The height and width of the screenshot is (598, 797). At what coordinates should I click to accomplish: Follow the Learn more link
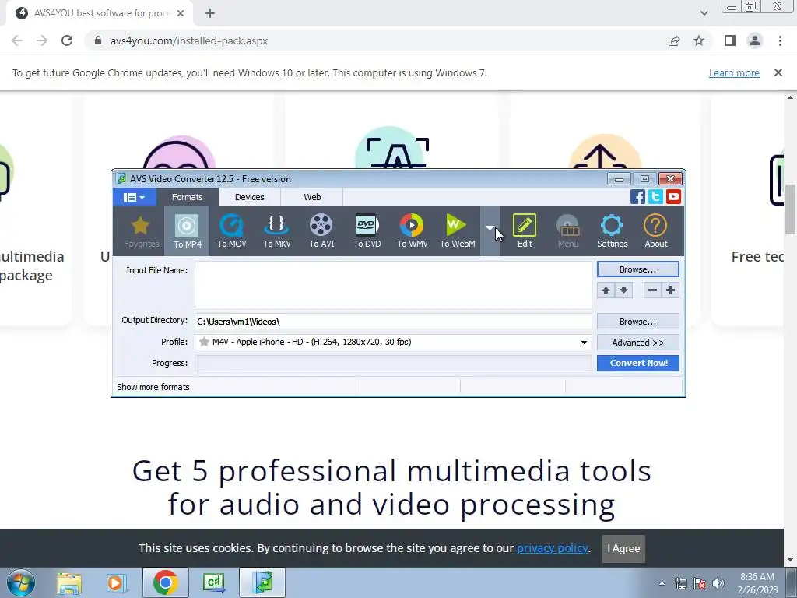click(734, 72)
